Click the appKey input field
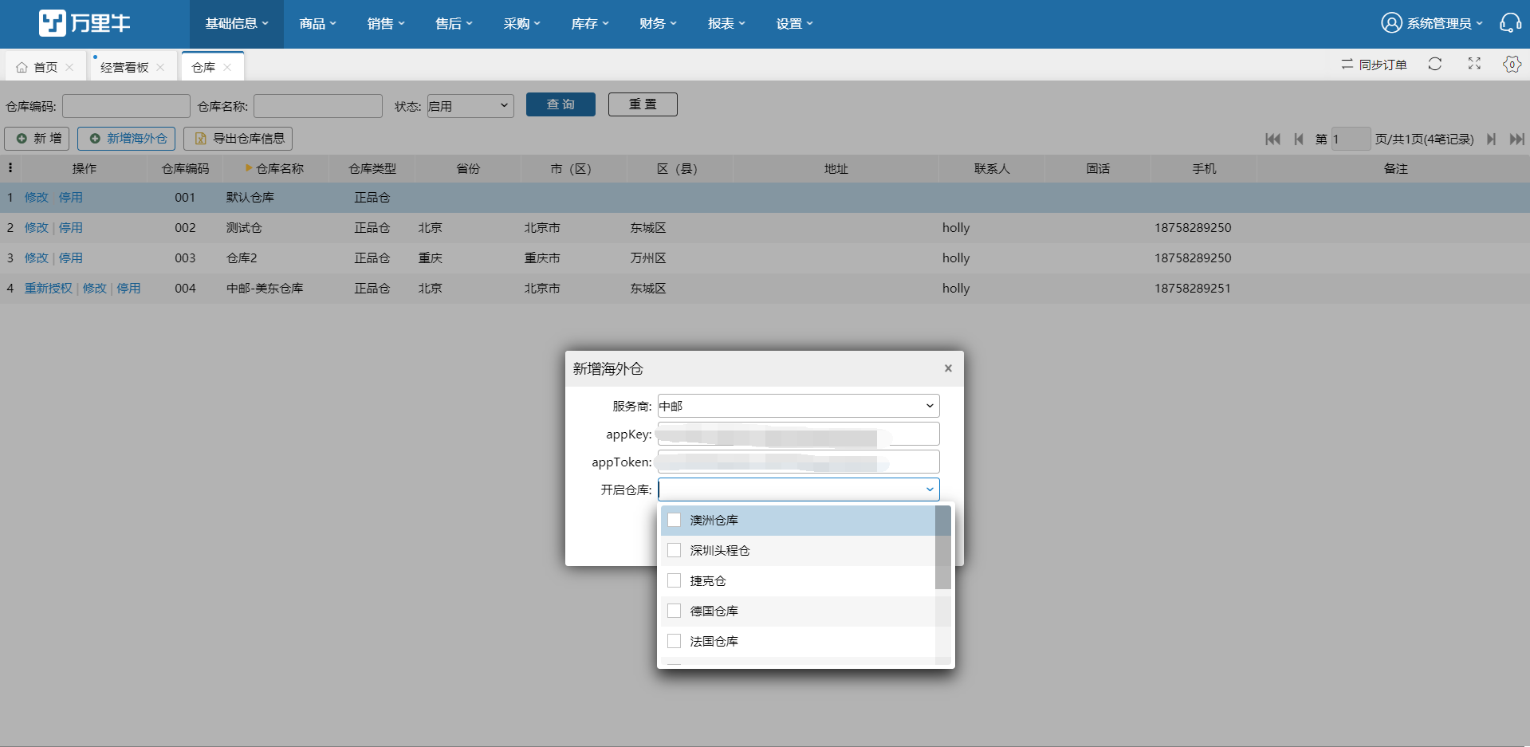The image size is (1530, 747). tap(798, 434)
